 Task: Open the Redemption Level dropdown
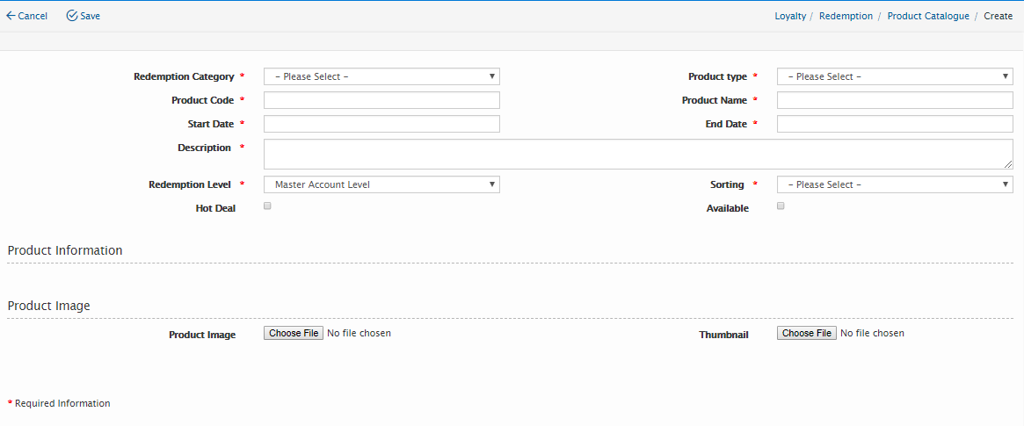point(381,184)
